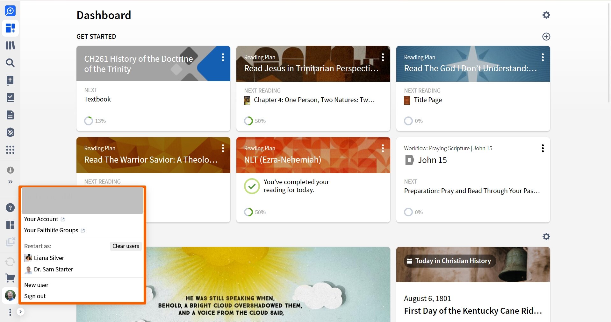
Task: Open the Bible book icon in the sidebar
Action: (x=10, y=80)
